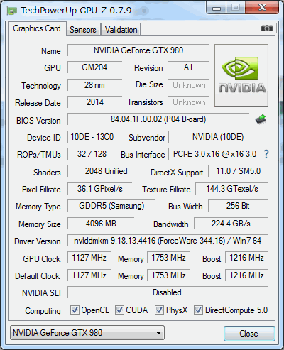284x350 pixels.
Task: Click the Default Clock row Memory 1753 MHz field
Action: (169, 275)
